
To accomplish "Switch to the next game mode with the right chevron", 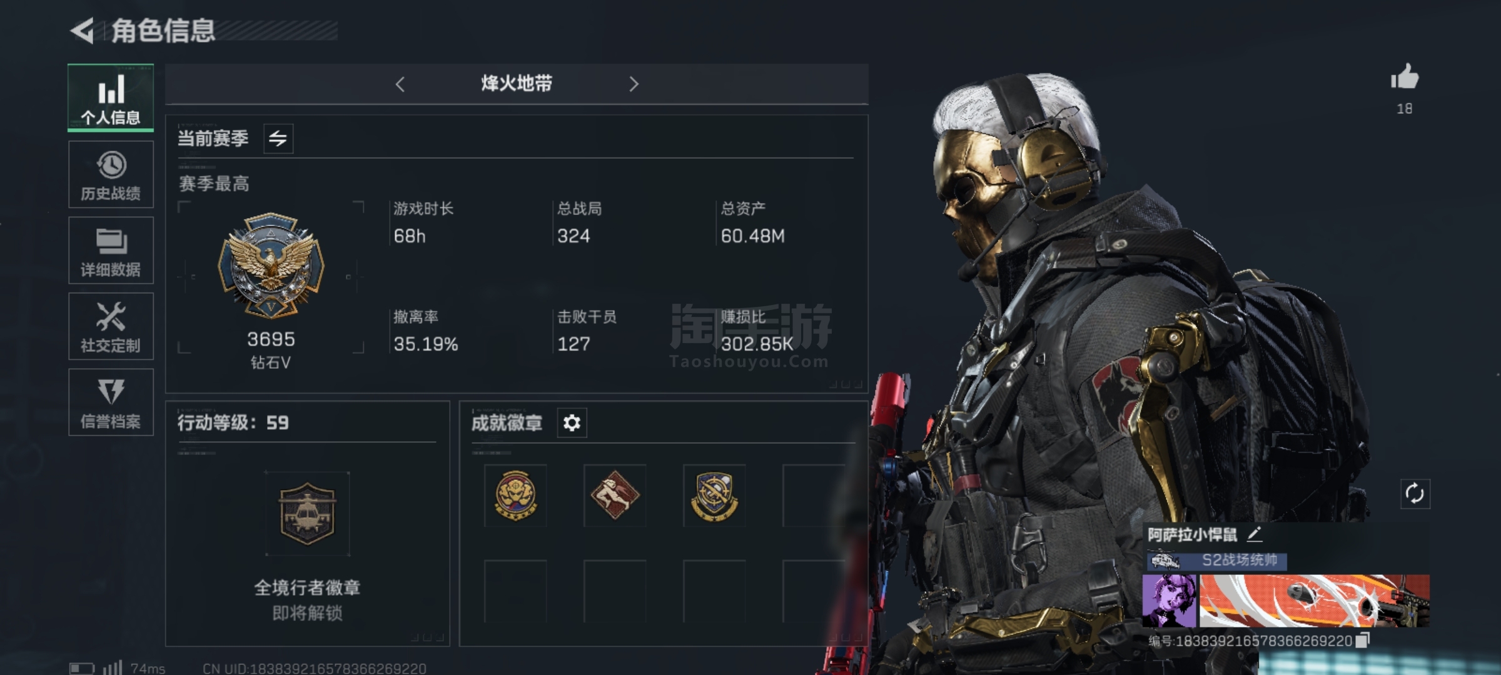I will pos(634,84).
